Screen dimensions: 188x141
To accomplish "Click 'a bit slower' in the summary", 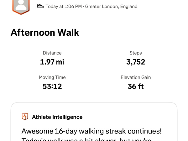I will 99,139.
